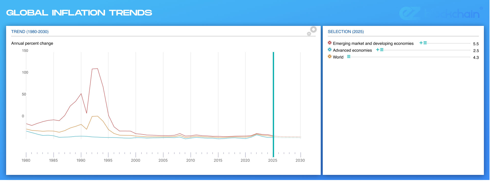490x182 pixels.
Task: Open list icon beside Advanced economies
Action: pyautogui.click(x=382, y=50)
